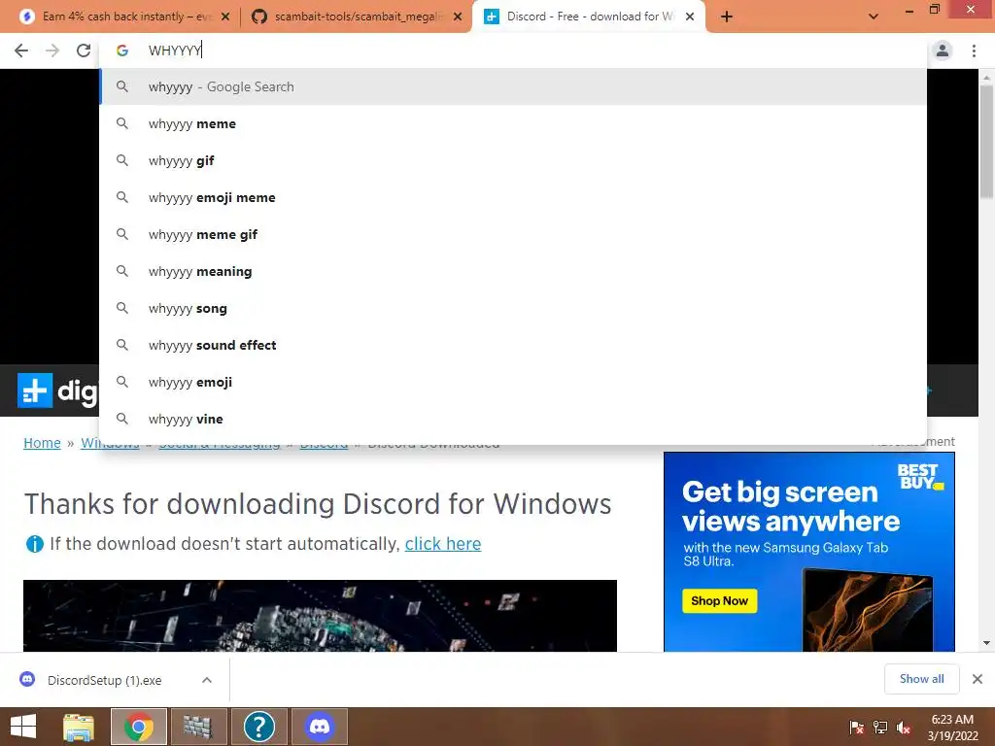Open the video thumbnail below the download note
Screen dimensions: 995x746
(x=320, y=615)
